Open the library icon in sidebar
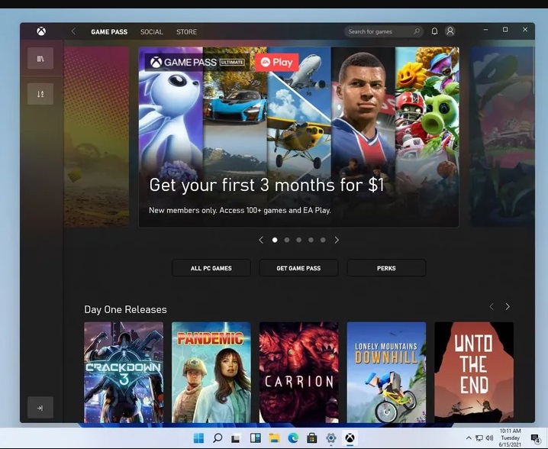 click(x=40, y=59)
